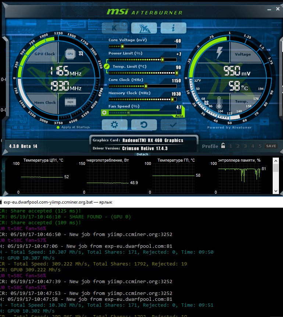This screenshot has width=283, height=317.
Task: Close the Afterburner window
Action: (x=278, y=9)
